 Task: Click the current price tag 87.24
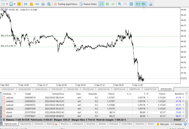[184, 78]
